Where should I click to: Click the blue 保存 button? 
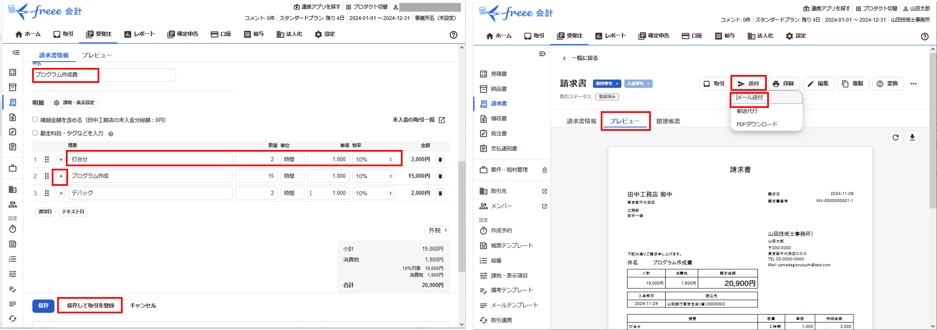(x=43, y=305)
